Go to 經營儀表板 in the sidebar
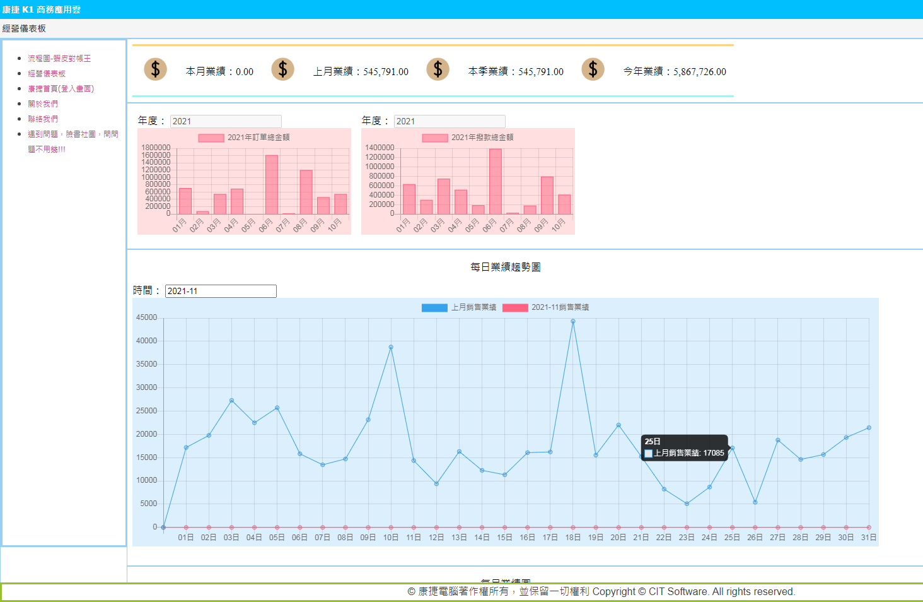The image size is (923, 602). tap(47, 74)
